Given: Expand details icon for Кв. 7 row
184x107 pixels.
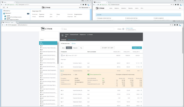Looking at the screenshot, I should click(141, 102).
